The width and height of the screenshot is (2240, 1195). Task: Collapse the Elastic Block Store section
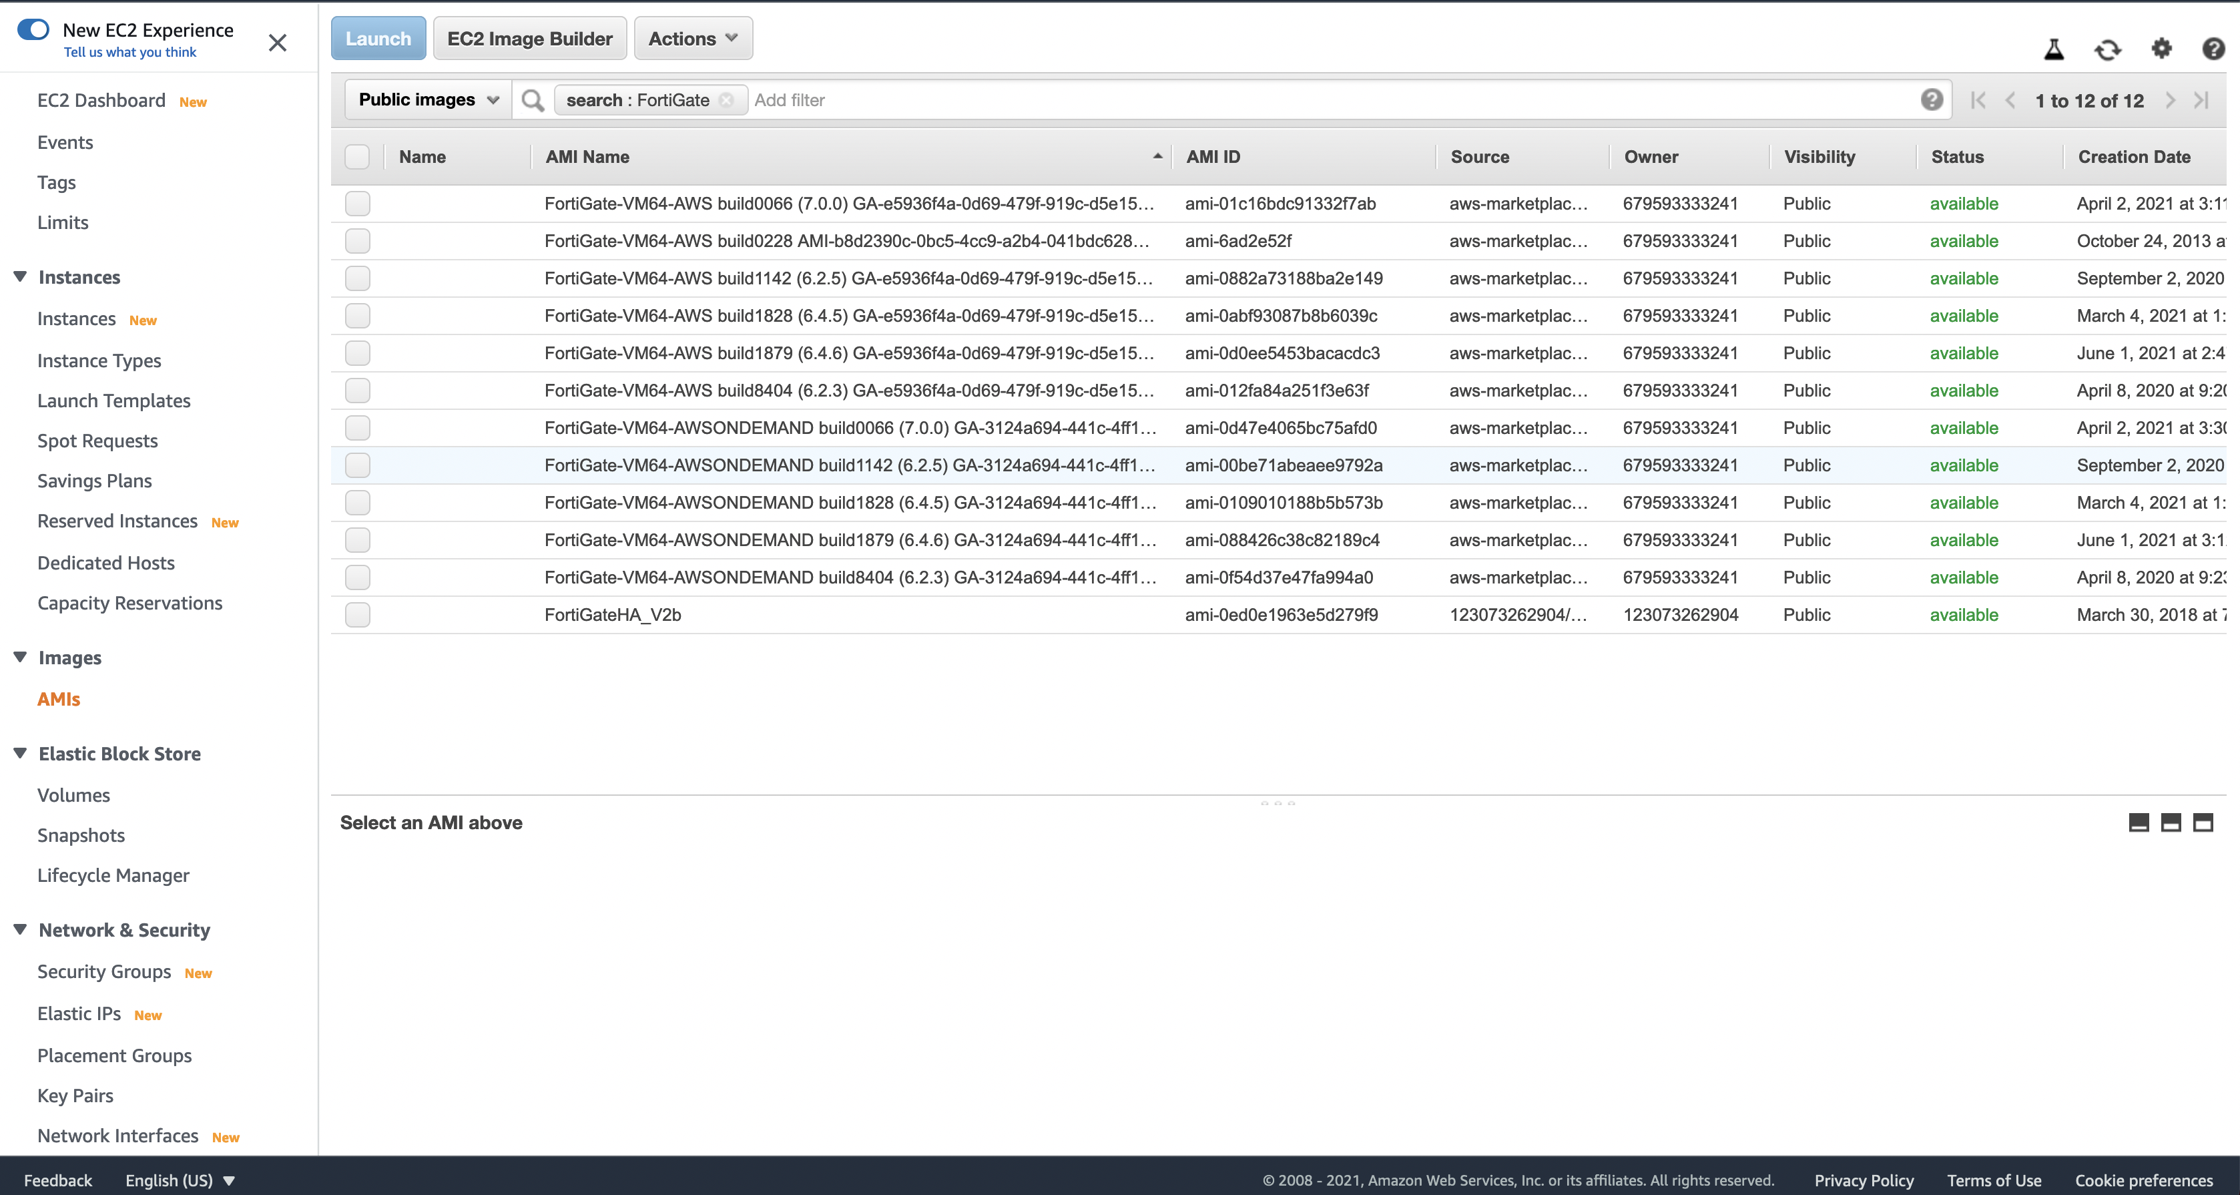click(x=20, y=753)
